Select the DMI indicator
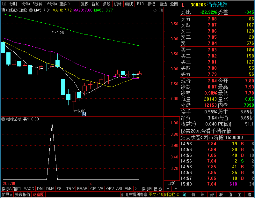Viewport: 255px width, 198px height. pyautogui.click(x=40, y=189)
